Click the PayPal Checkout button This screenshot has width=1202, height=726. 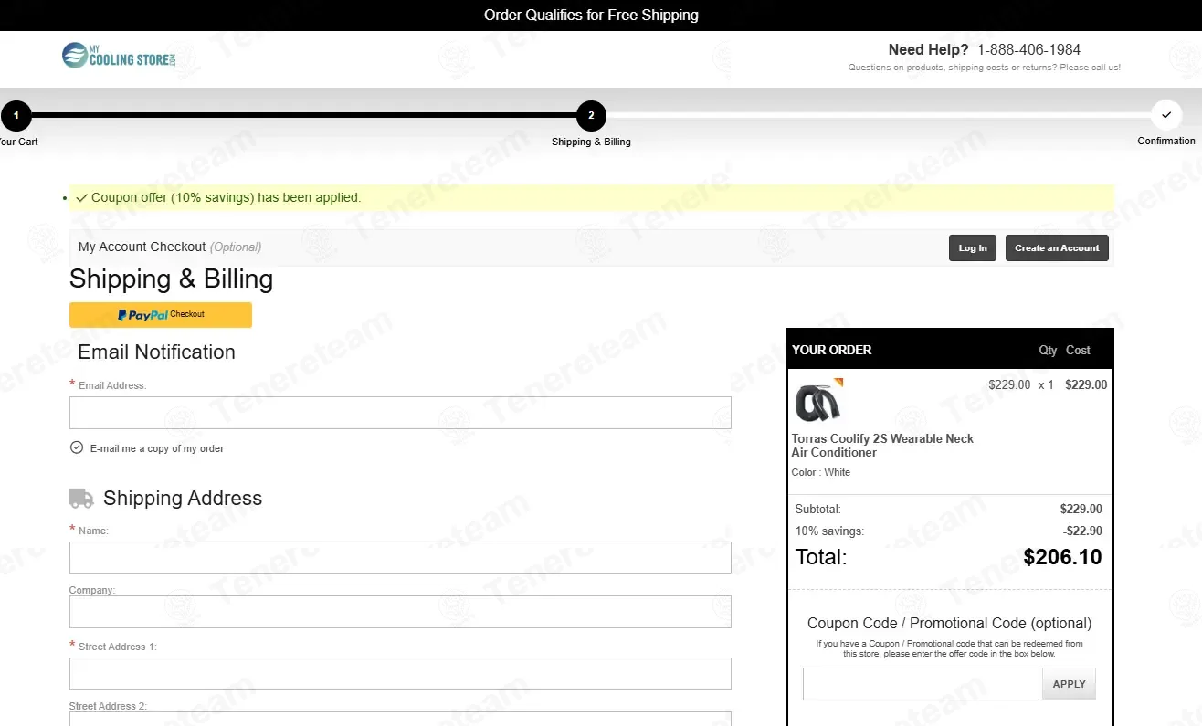pos(161,314)
